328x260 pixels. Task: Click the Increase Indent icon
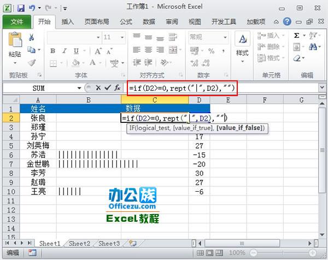click(x=148, y=63)
